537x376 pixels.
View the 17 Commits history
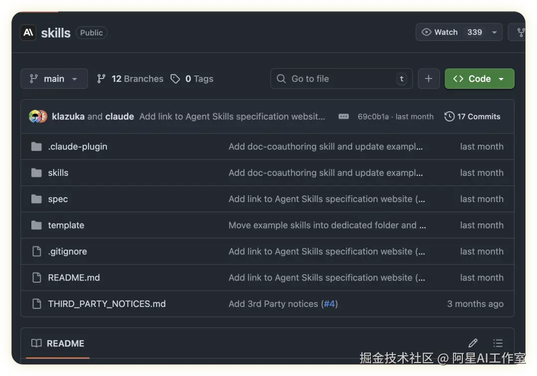(x=472, y=116)
